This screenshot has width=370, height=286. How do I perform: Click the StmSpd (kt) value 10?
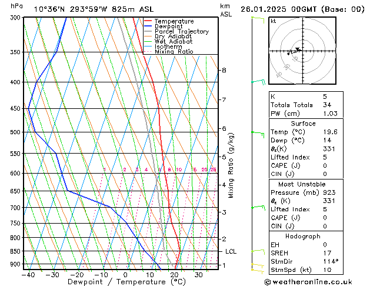[327, 270]
